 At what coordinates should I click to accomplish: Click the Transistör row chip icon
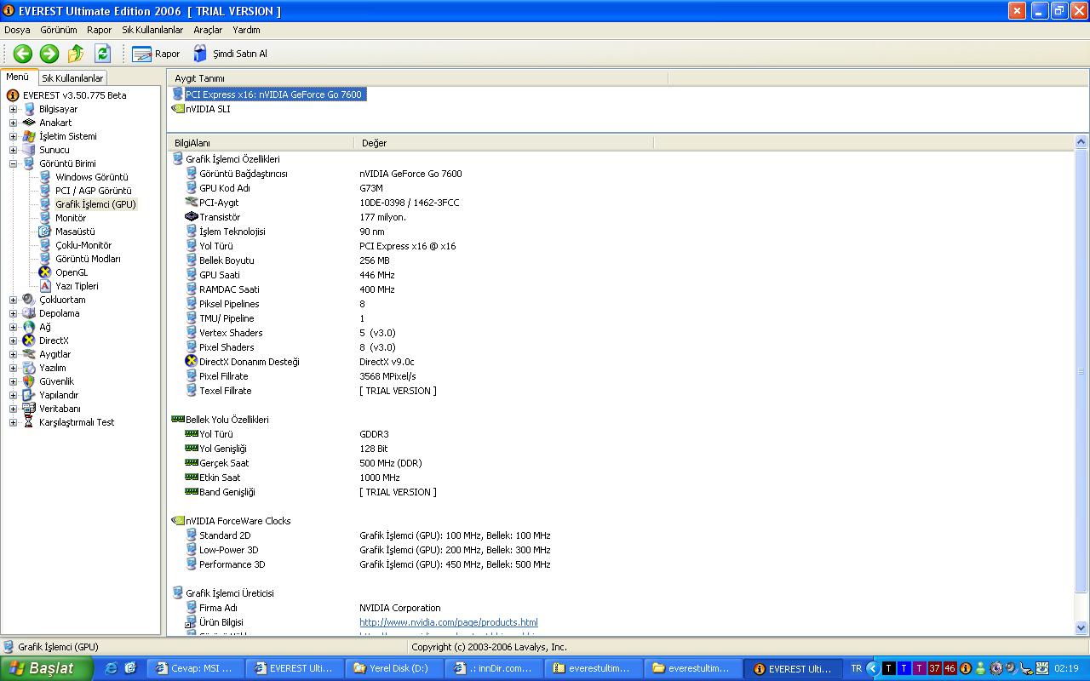192,217
